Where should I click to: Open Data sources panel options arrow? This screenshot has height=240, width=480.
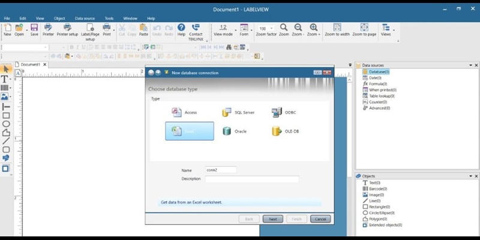[471, 65]
